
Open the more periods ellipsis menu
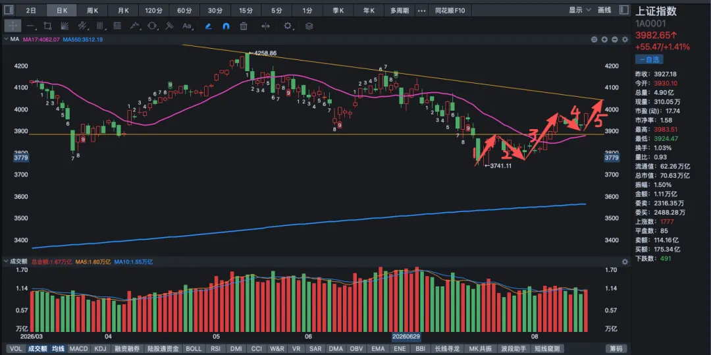(421, 10)
